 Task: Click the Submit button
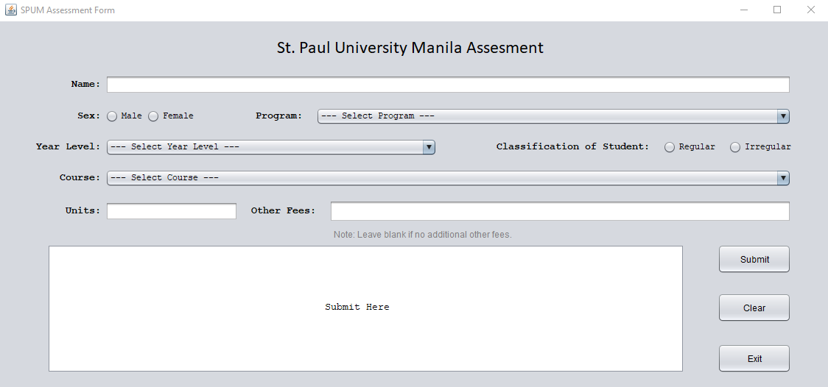coord(754,259)
